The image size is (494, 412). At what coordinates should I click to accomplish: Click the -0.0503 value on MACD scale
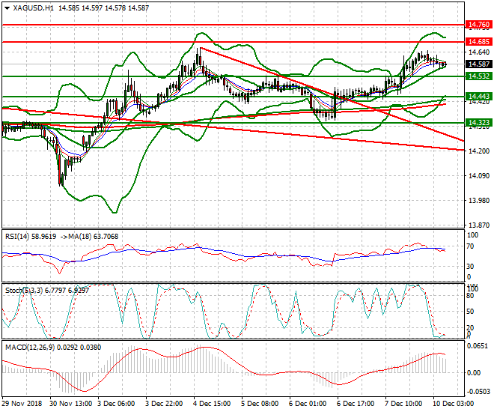478,392
